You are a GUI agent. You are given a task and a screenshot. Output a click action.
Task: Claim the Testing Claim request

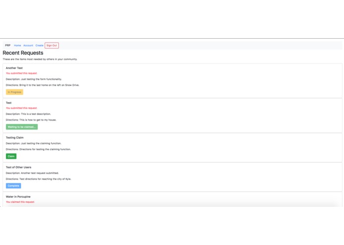click(11, 156)
